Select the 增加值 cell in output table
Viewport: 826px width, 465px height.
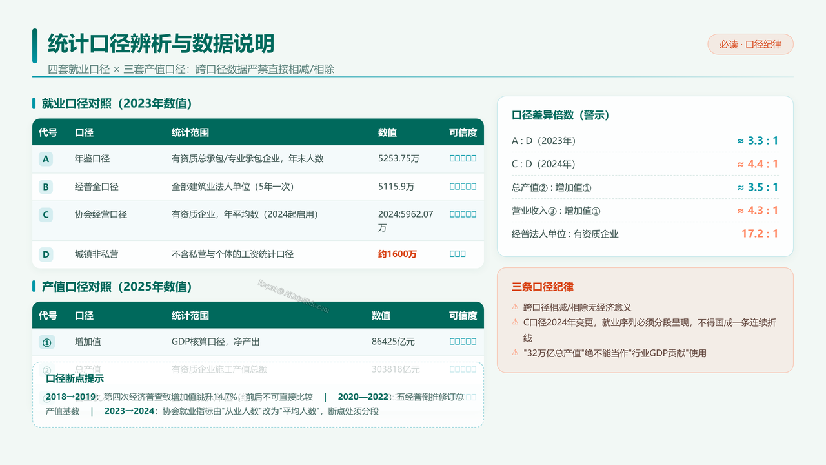[x=88, y=342]
